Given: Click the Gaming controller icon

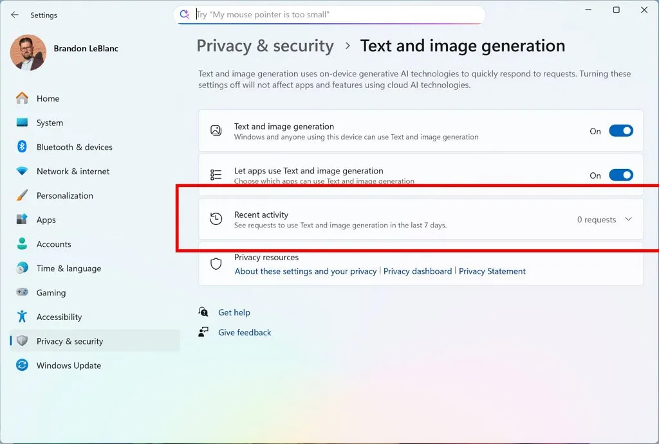Looking at the screenshot, I should [x=21, y=292].
